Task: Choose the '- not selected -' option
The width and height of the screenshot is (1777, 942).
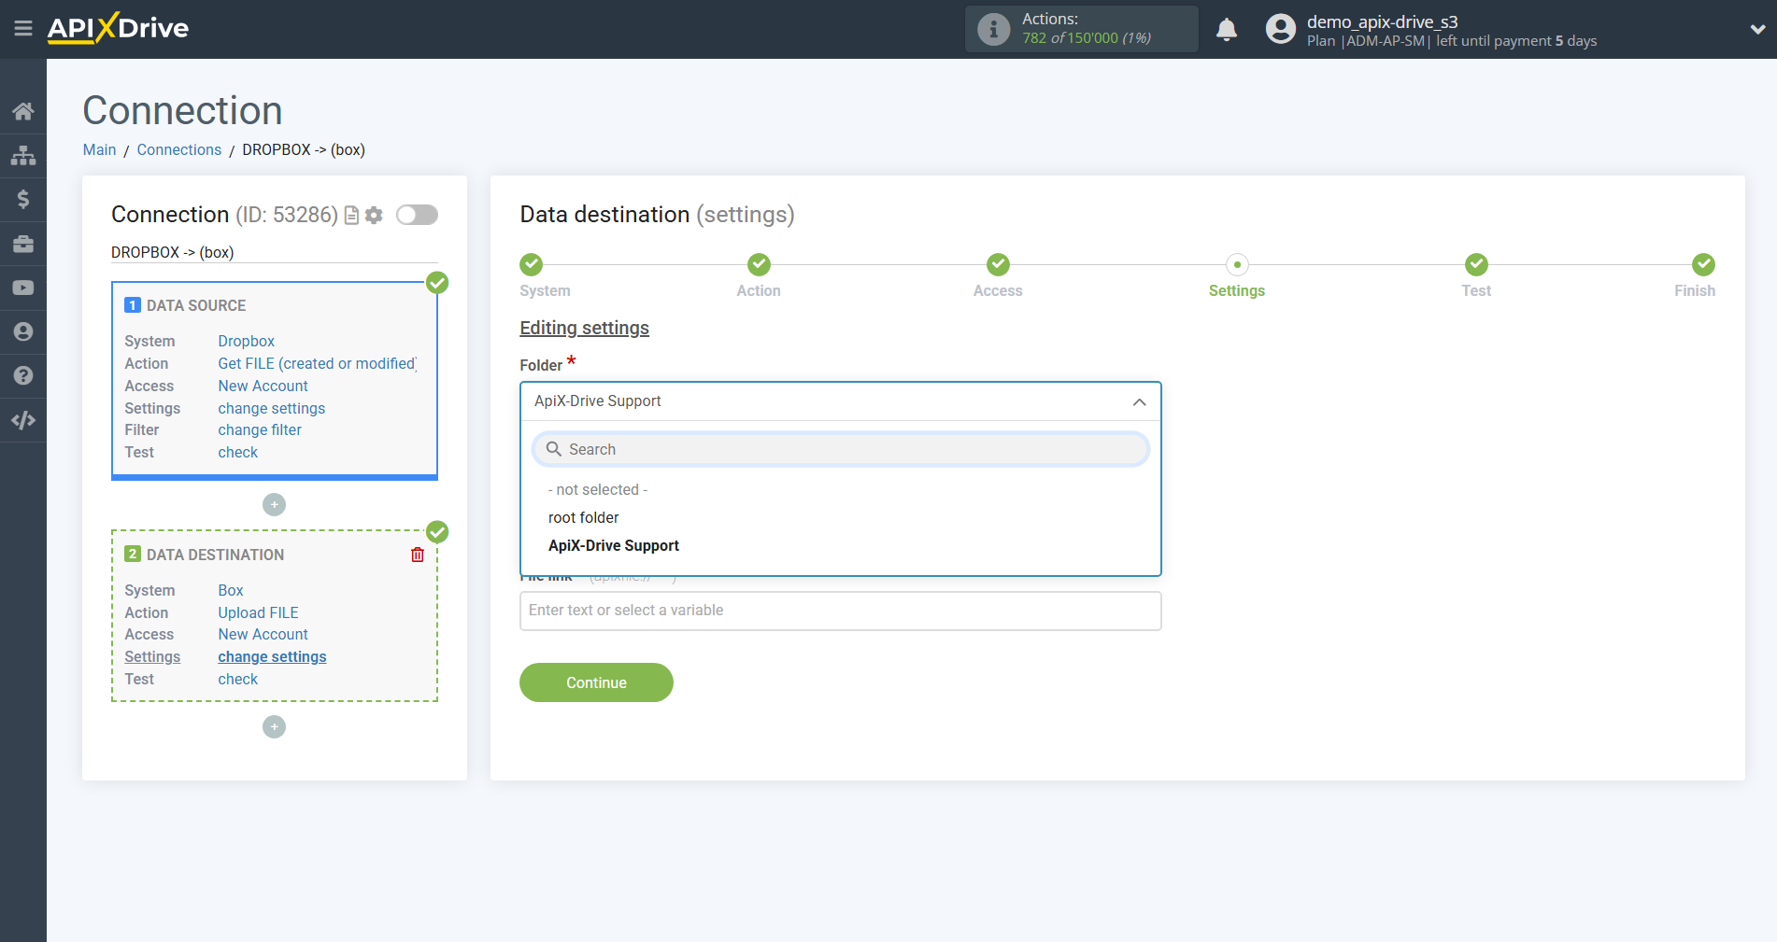Action: coord(597,489)
